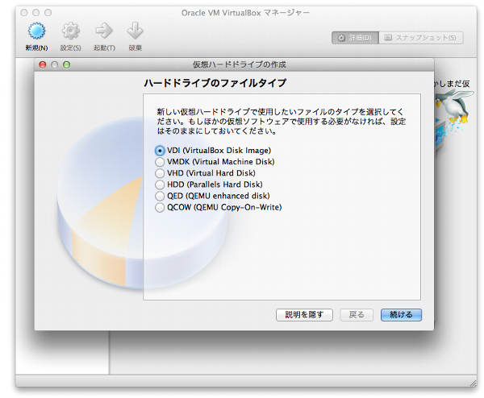This screenshot has height=398, width=484.
Task: Switch to the Details (詳細) view
Action: coord(355,38)
